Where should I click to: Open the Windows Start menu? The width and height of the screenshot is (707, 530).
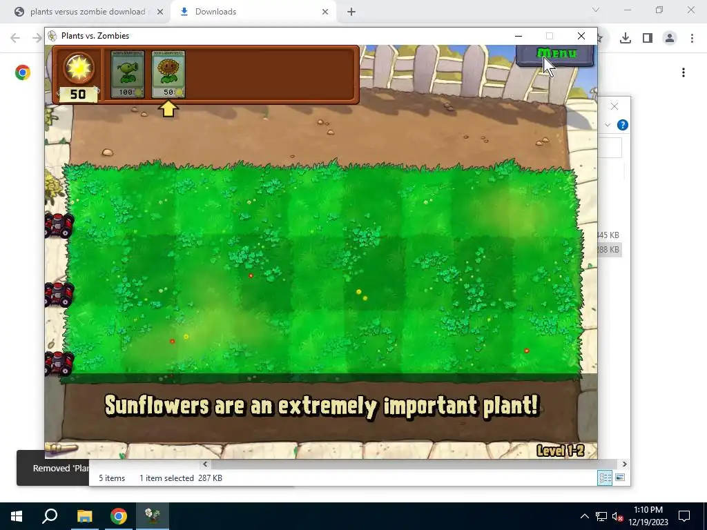(17, 516)
